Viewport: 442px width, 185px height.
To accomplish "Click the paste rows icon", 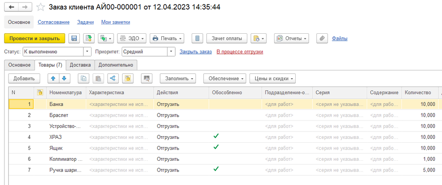I will coord(98,79).
